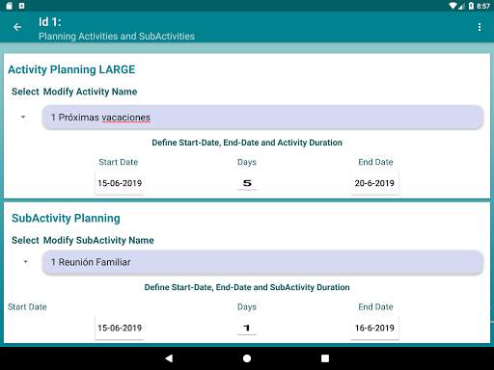
Task: Click the 'Id 1:' title text
Action: tap(50, 22)
